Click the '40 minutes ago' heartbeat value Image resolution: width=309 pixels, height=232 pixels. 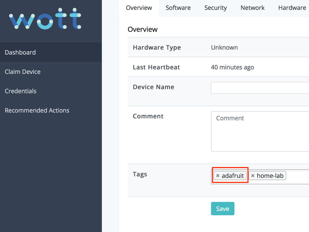[232, 67]
